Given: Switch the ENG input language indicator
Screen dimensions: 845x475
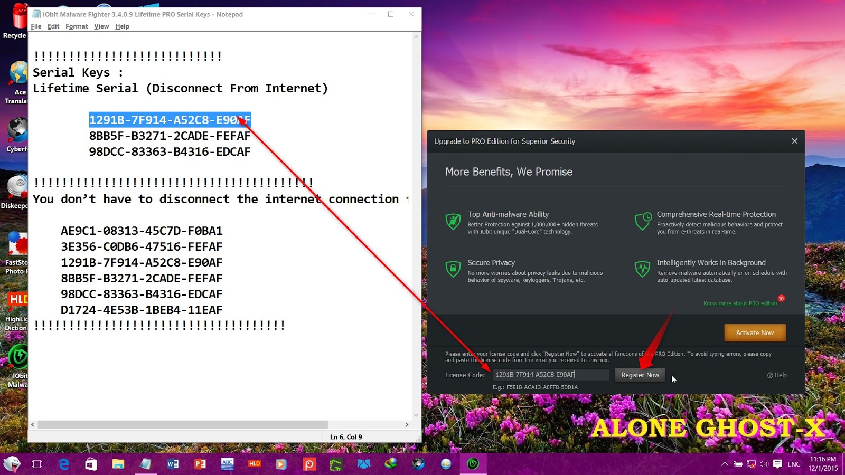Looking at the screenshot, I should tap(794, 464).
